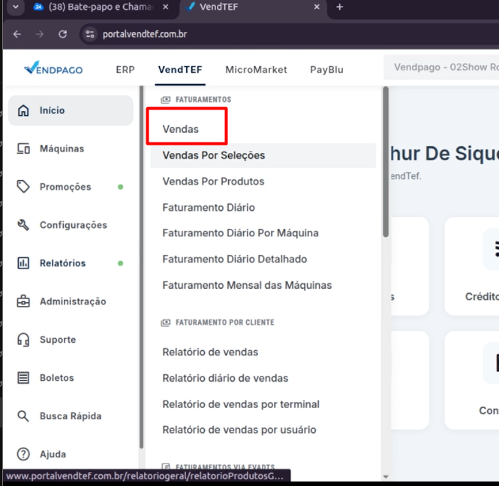499x486 pixels.
Task: Click the Relatórios chart icon
Action: [x=23, y=263]
